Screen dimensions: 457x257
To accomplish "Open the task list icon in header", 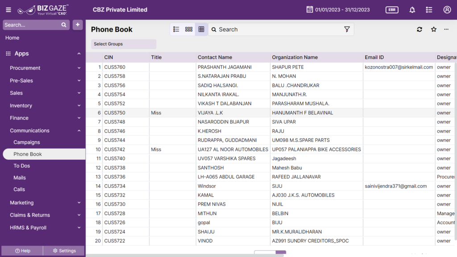I will pos(429,10).
